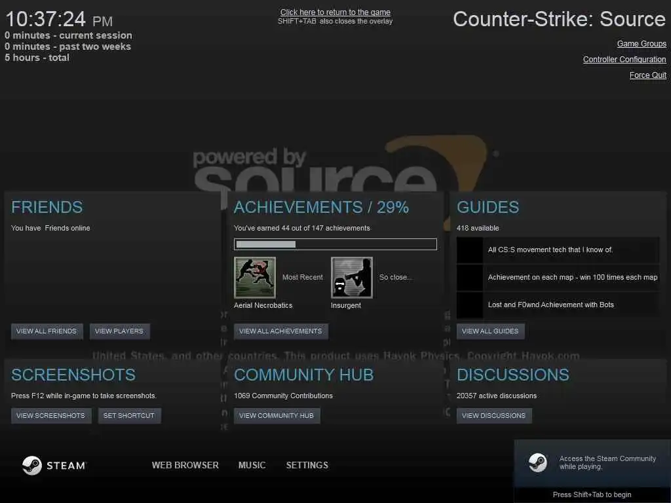Open thumbnail for CS:S movement tech guide
Image resolution: width=671 pixels, height=503 pixels.
[470, 250]
